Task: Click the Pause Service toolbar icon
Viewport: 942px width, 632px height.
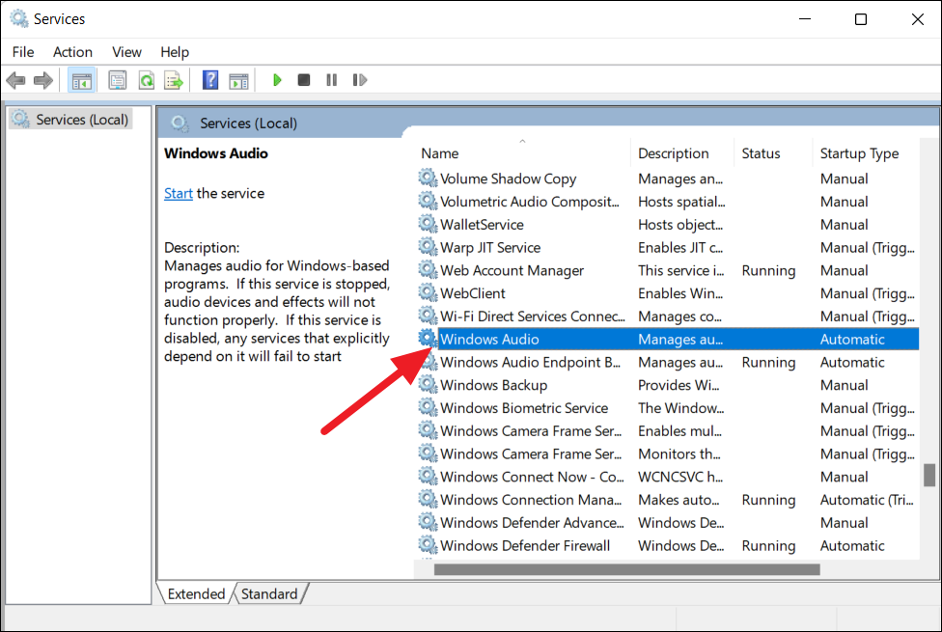Action: pos(332,80)
